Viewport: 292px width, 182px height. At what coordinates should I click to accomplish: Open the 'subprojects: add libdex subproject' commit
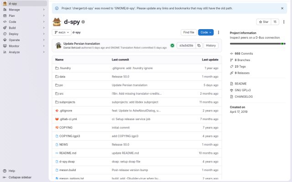tap(135, 102)
